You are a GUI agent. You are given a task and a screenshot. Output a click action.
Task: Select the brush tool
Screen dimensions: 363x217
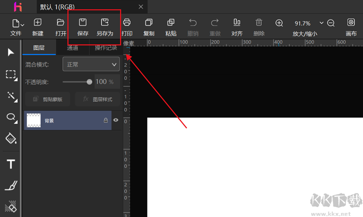click(x=11, y=186)
